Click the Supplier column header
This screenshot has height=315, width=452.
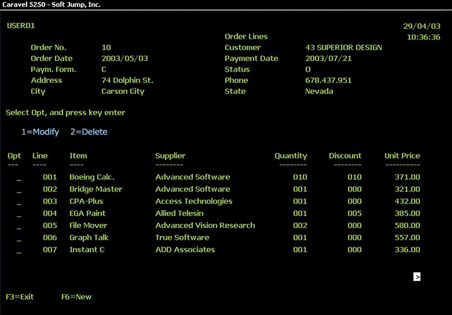point(170,156)
